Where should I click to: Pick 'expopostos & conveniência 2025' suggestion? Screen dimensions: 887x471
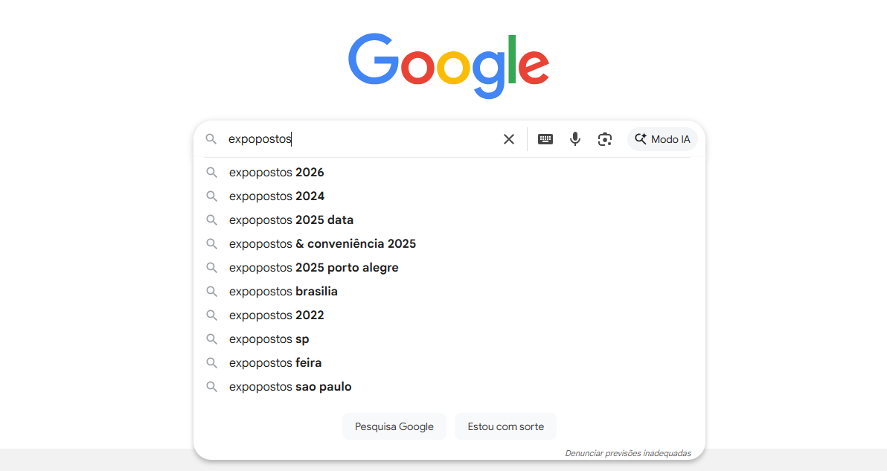tap(323, 243)
